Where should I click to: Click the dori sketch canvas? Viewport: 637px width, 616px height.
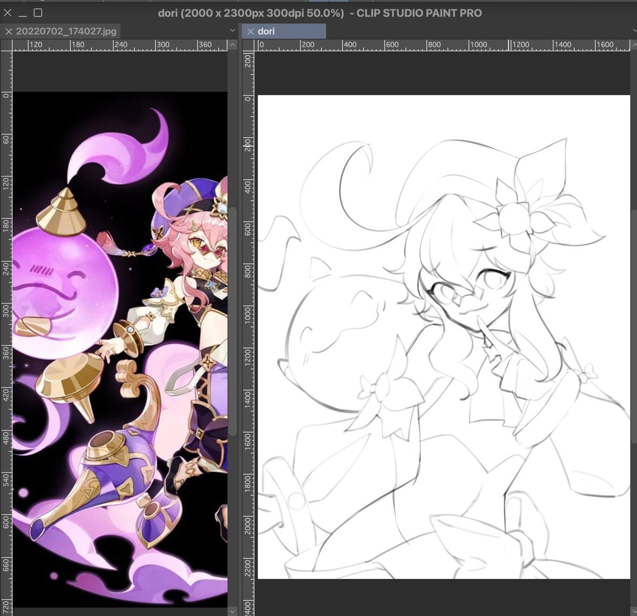[x=444, y=337]
